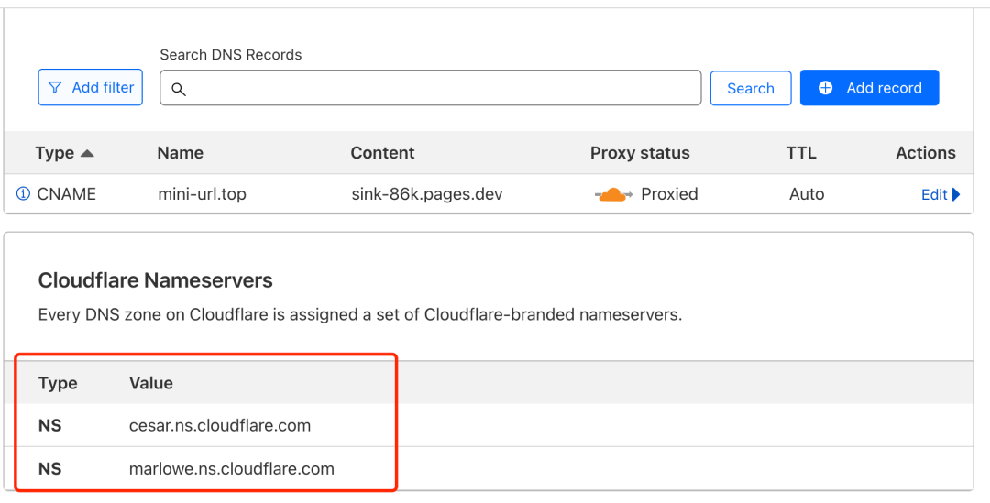Viewport: 990px width, 503px height.
Task: Click the Search button
Action: click(751, 88)
